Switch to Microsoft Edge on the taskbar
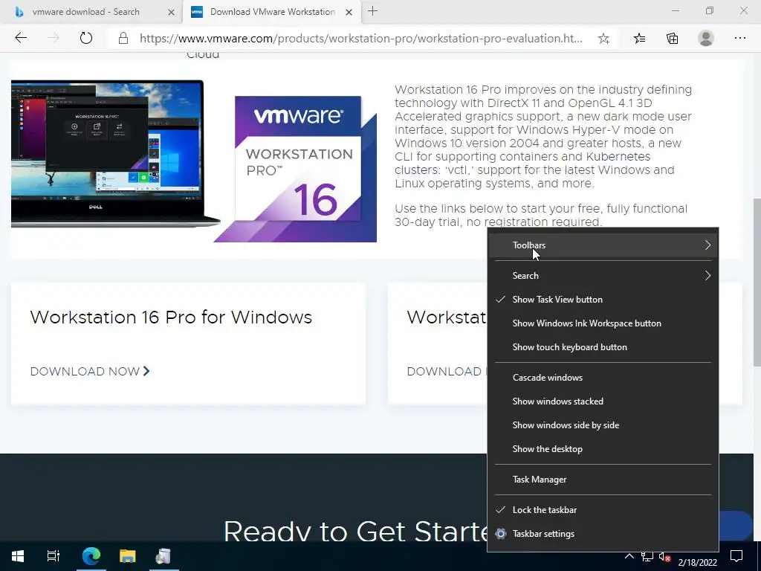 pos(91,556)
